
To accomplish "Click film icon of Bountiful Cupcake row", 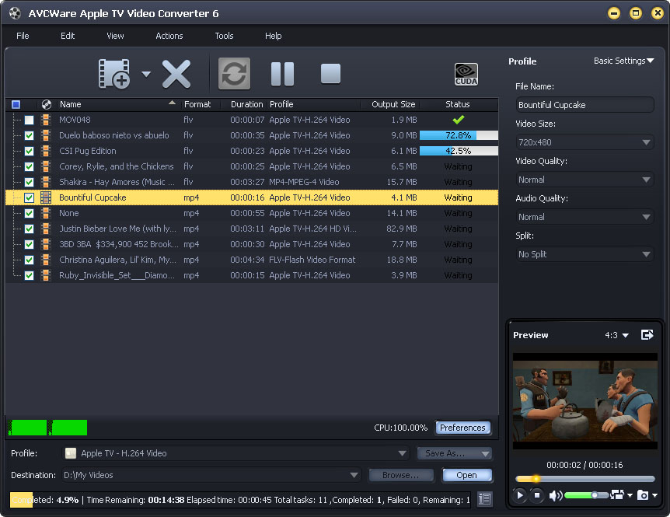I will [x=46, y=197].
